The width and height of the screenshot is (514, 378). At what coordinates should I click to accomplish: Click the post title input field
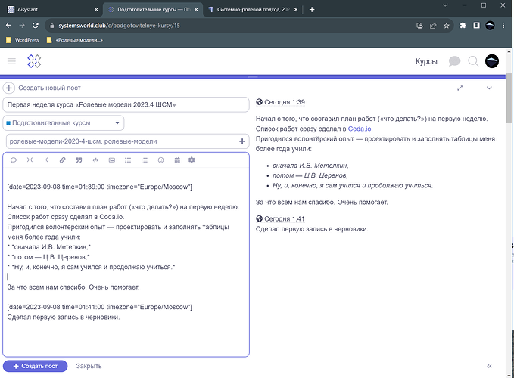pyautogui.click(x=126, y=105)
